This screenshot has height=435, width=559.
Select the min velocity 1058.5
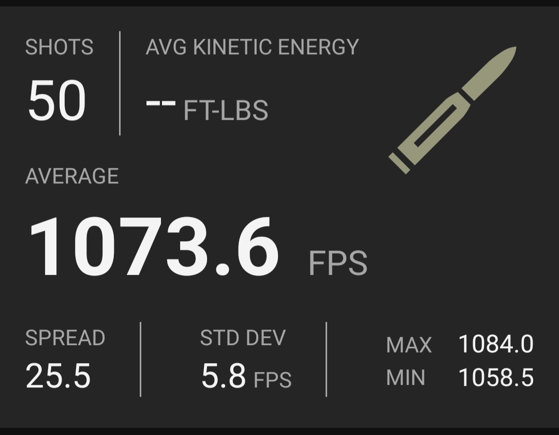[496, 377]
